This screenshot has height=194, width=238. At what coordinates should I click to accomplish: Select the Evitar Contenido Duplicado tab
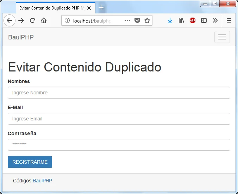coord(56,8)
